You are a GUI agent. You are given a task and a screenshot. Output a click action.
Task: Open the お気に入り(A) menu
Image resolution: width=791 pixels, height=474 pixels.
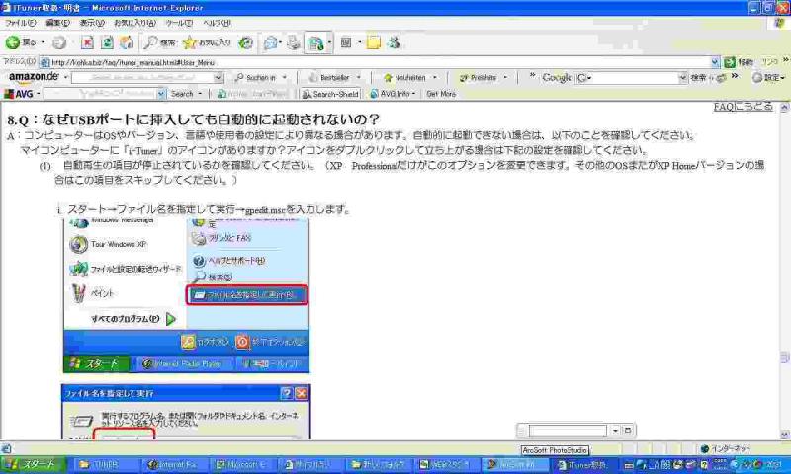point(134,23)
